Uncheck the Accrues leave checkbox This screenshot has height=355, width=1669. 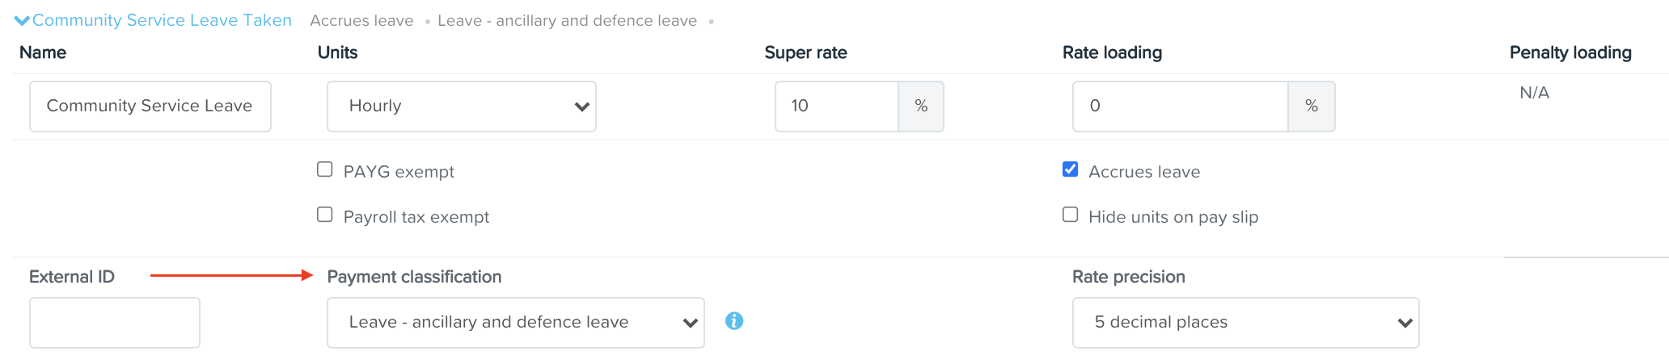point(1071,169)
